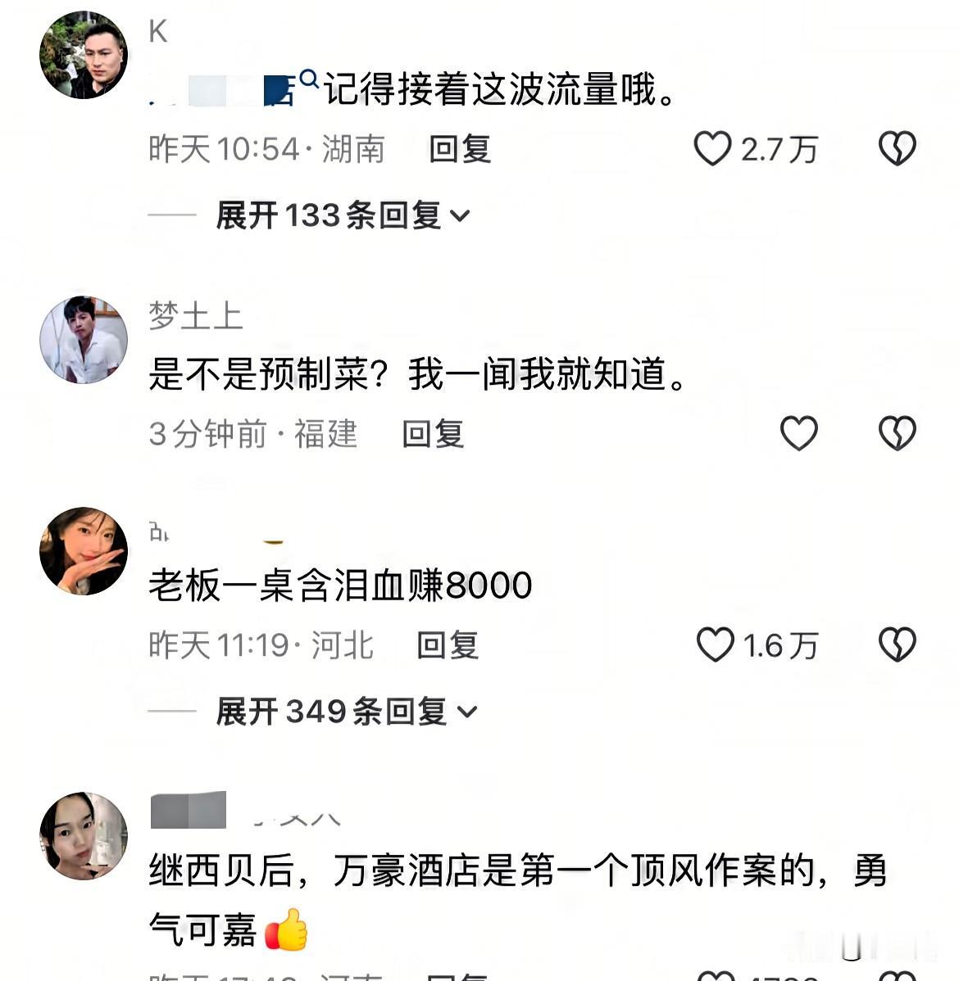Expand 133 replies under K's comment
959x981 pixels.
pyautogui.click(x=342, y=215)
